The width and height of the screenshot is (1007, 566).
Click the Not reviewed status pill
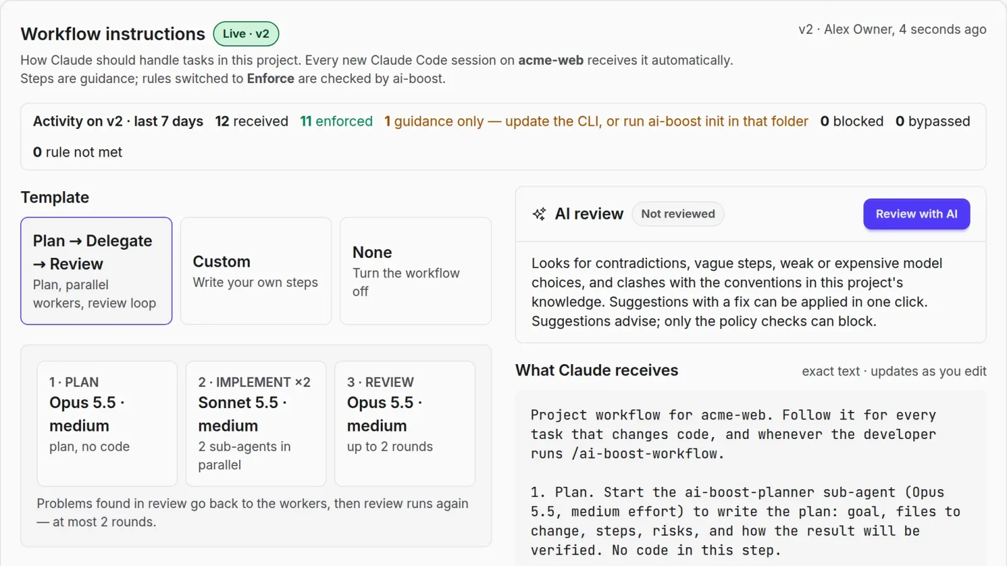(678, 214)
